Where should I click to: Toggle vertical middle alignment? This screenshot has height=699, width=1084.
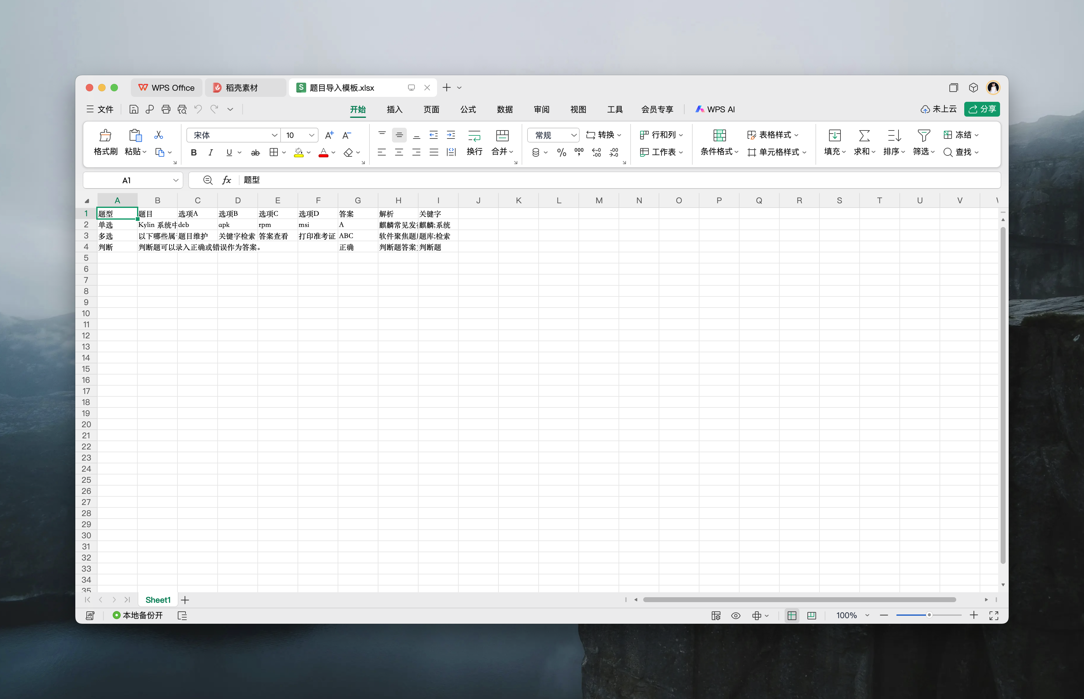point(399,135)
